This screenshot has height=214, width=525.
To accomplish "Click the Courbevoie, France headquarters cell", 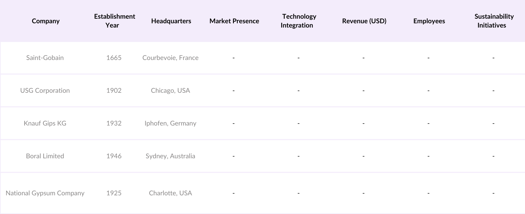I will (x=170, y=58).
